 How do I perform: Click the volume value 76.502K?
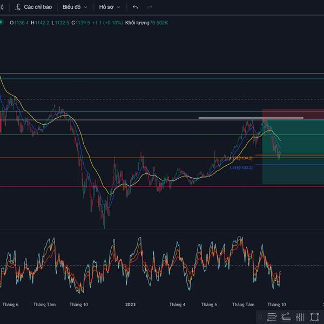(159, 23)
